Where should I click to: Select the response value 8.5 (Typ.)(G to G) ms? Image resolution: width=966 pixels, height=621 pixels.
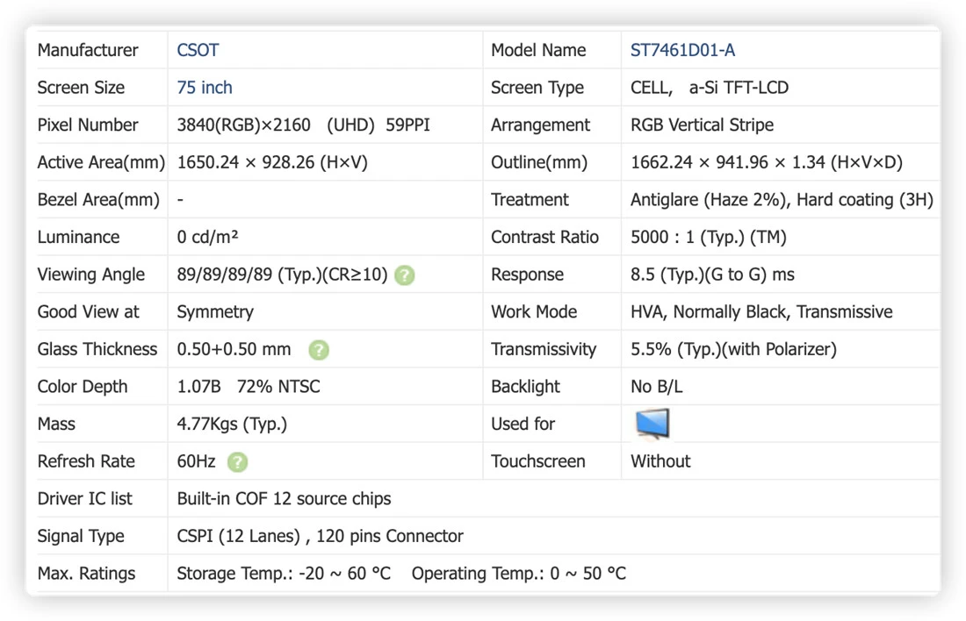[712, 275]
